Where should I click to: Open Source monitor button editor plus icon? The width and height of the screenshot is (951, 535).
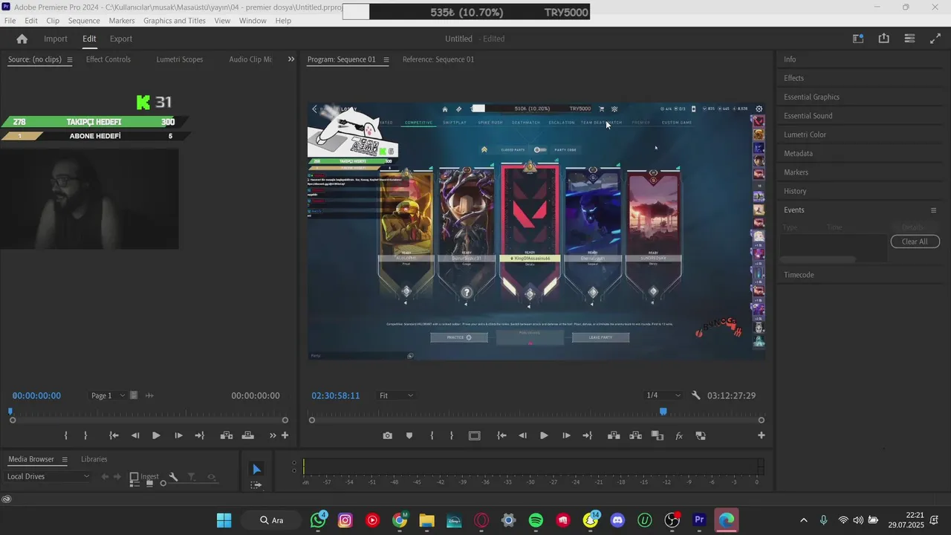(285, 435)
